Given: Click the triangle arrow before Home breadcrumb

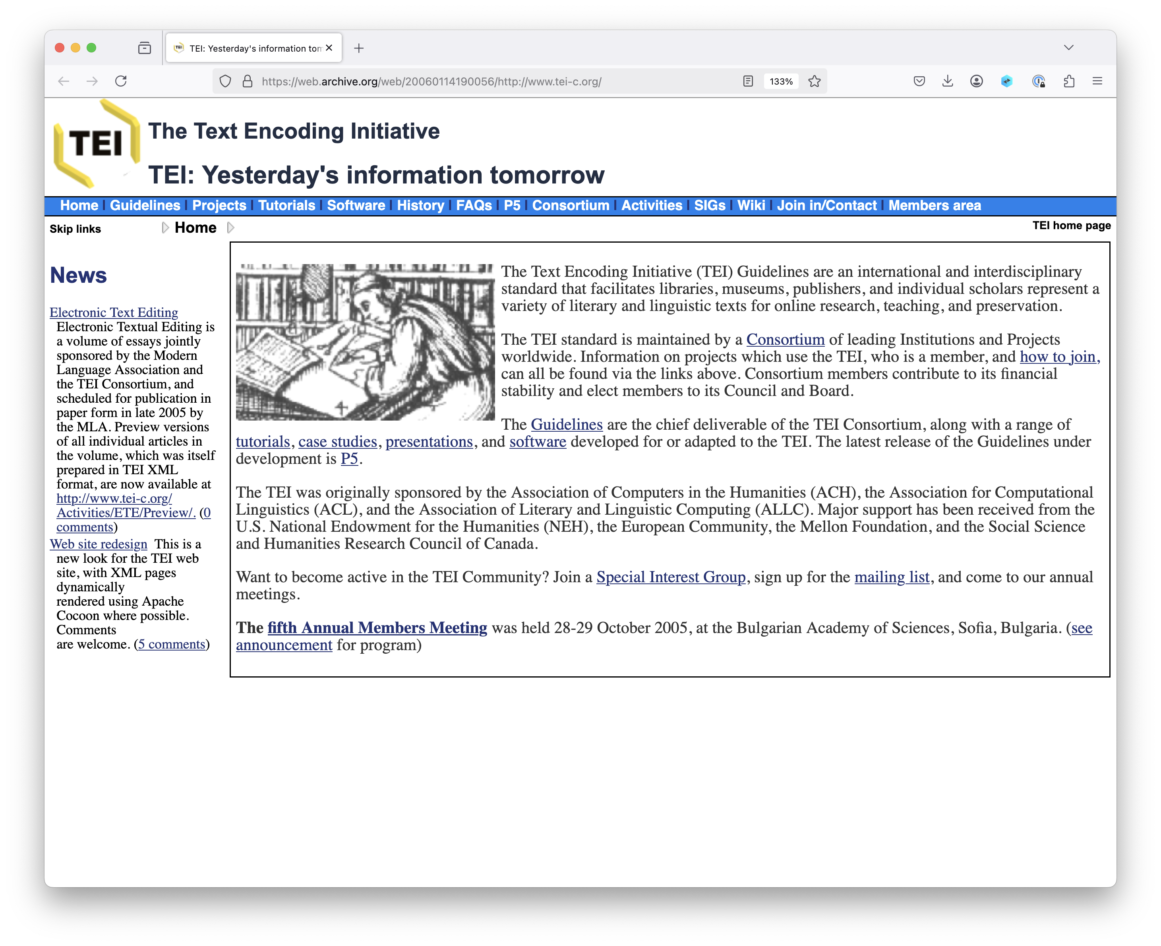Looking at the screenshot, I should coord(165,228).
